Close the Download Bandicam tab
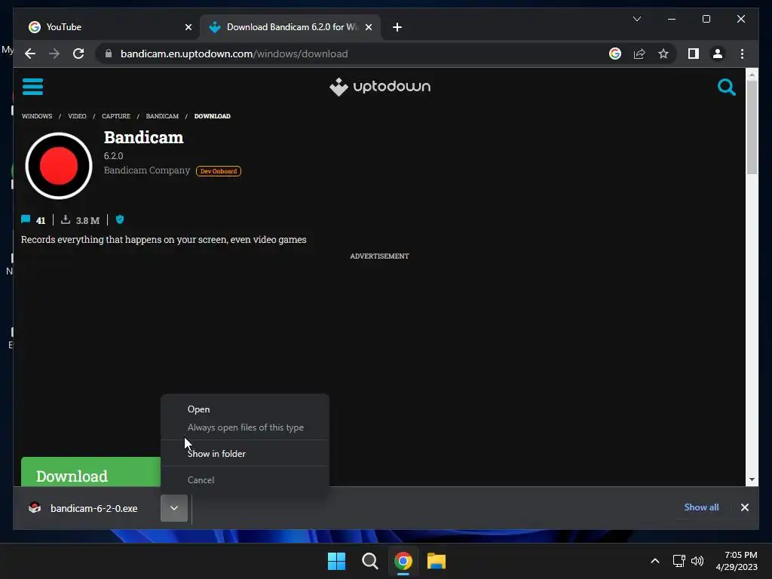The image size is (772, 579). tap(368, 27)
